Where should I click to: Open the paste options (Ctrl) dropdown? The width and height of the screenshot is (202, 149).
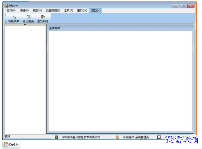(11, 145)
